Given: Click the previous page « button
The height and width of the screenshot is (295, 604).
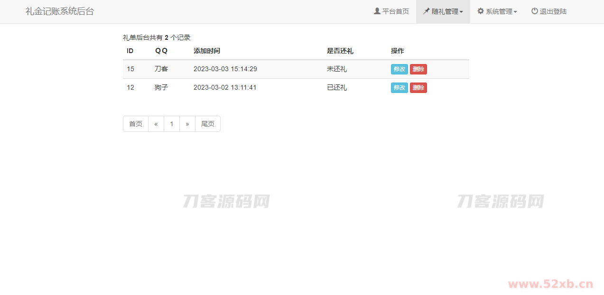Looking at the screenshot, I should [156, 124].
